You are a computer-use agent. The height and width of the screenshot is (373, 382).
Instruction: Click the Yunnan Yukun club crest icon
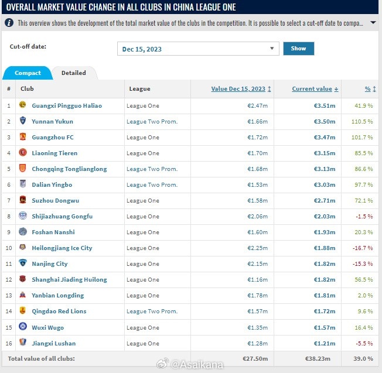(x=22, y=121)
